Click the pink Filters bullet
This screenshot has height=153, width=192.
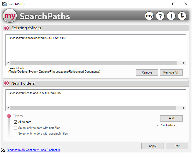pos(9,116)
